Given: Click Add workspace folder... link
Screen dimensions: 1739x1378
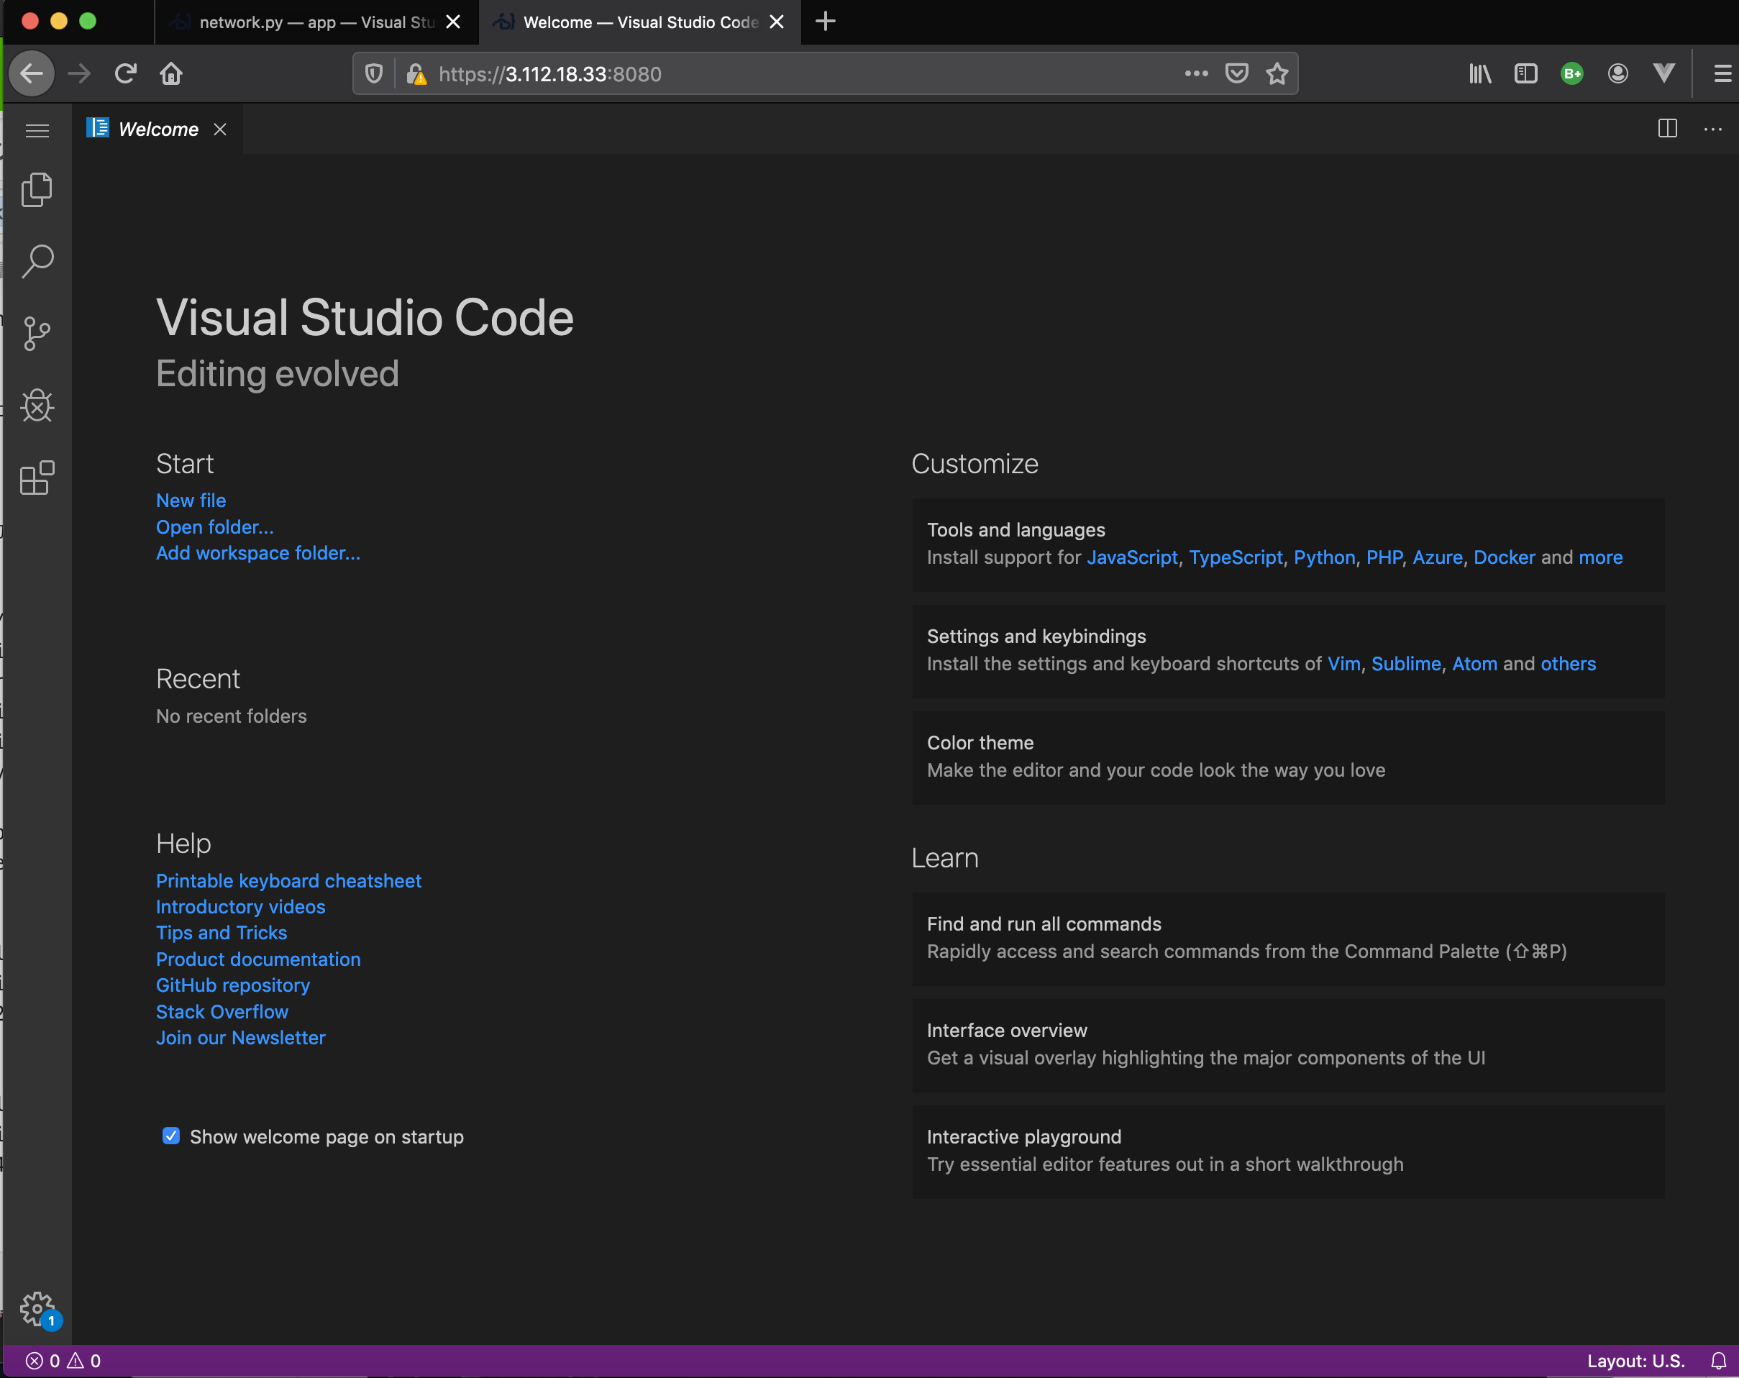Looking at the screenshot, I should tap(258, 552).
